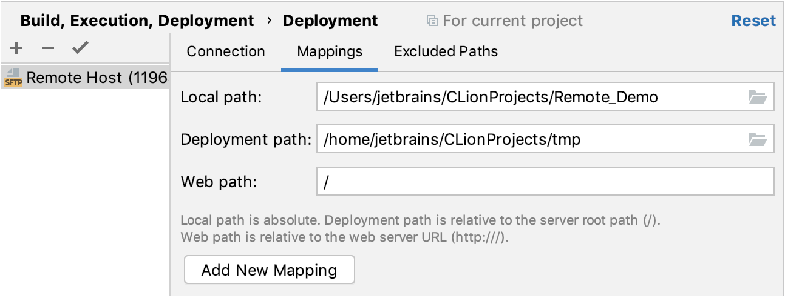Edit the Web path field
The image size is (785, 298).
[545, 182]
